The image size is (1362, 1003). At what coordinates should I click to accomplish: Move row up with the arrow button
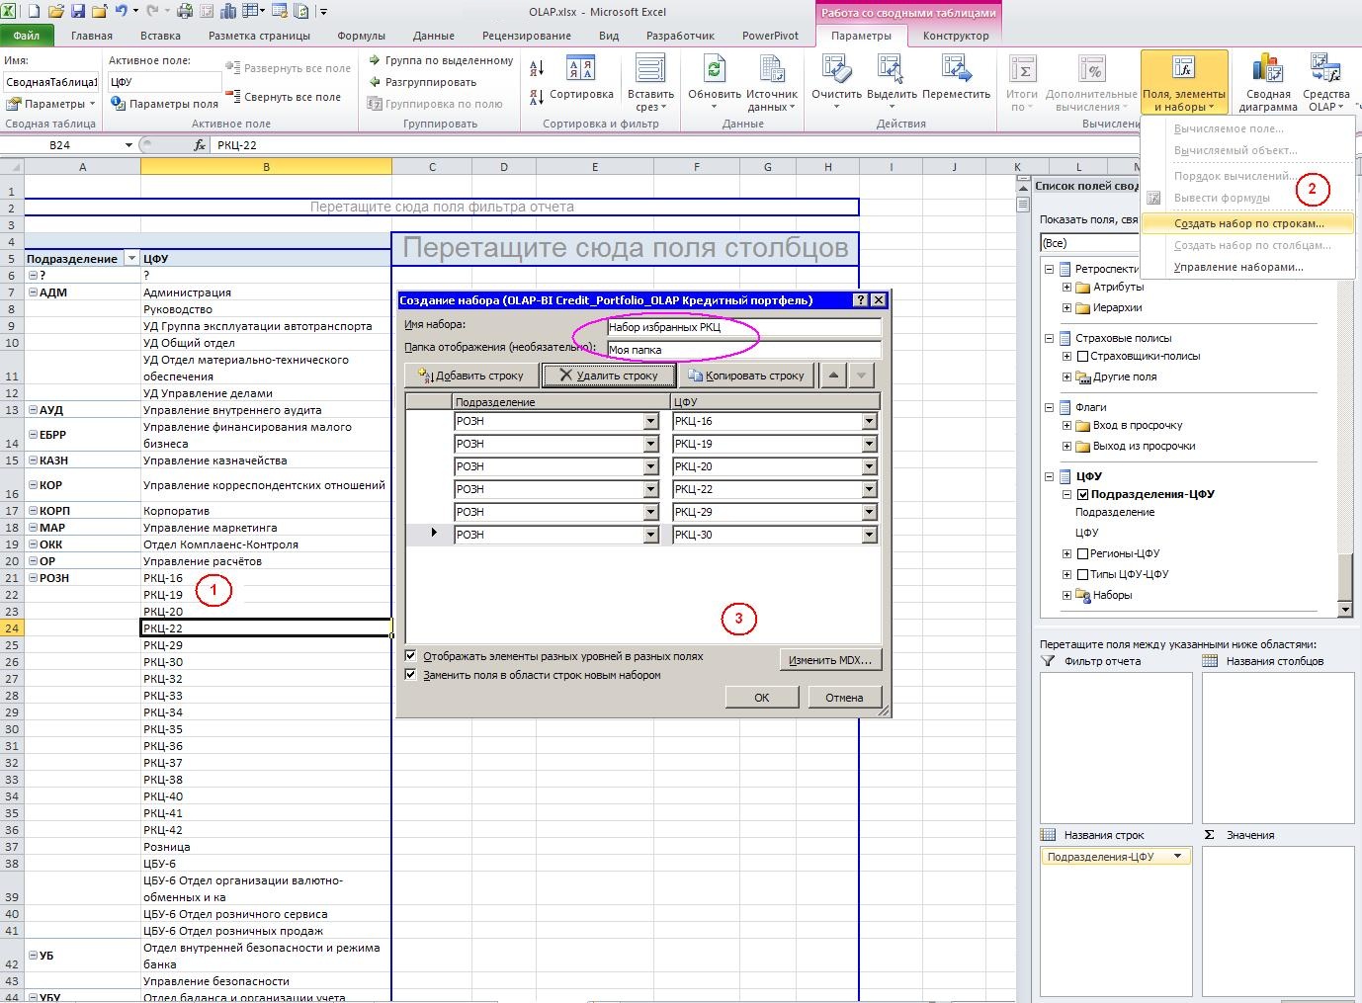click(x=834, y=376)
